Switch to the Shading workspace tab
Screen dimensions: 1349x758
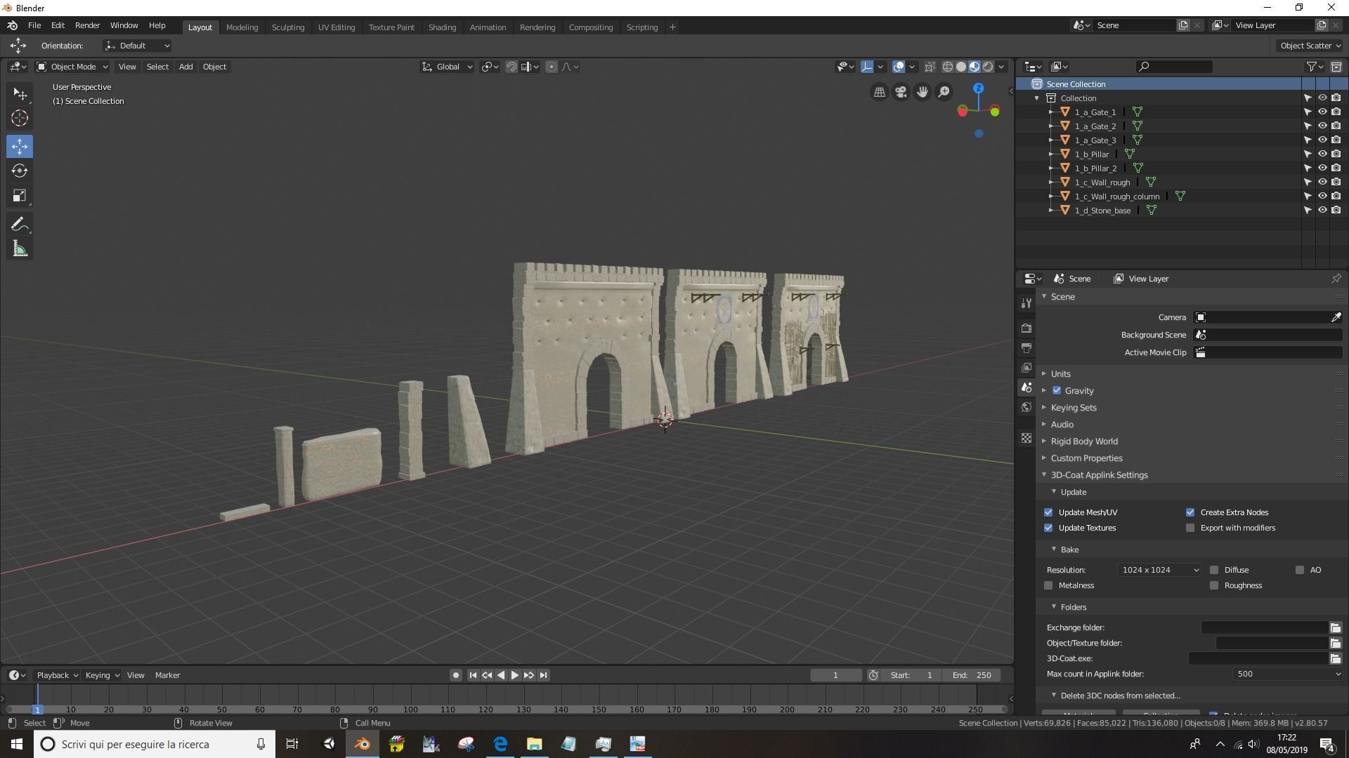tap(442, 27)
